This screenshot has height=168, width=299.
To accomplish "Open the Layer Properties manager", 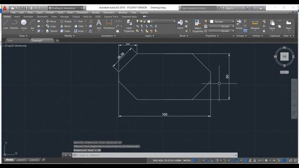I will click(x=129, y=26).
